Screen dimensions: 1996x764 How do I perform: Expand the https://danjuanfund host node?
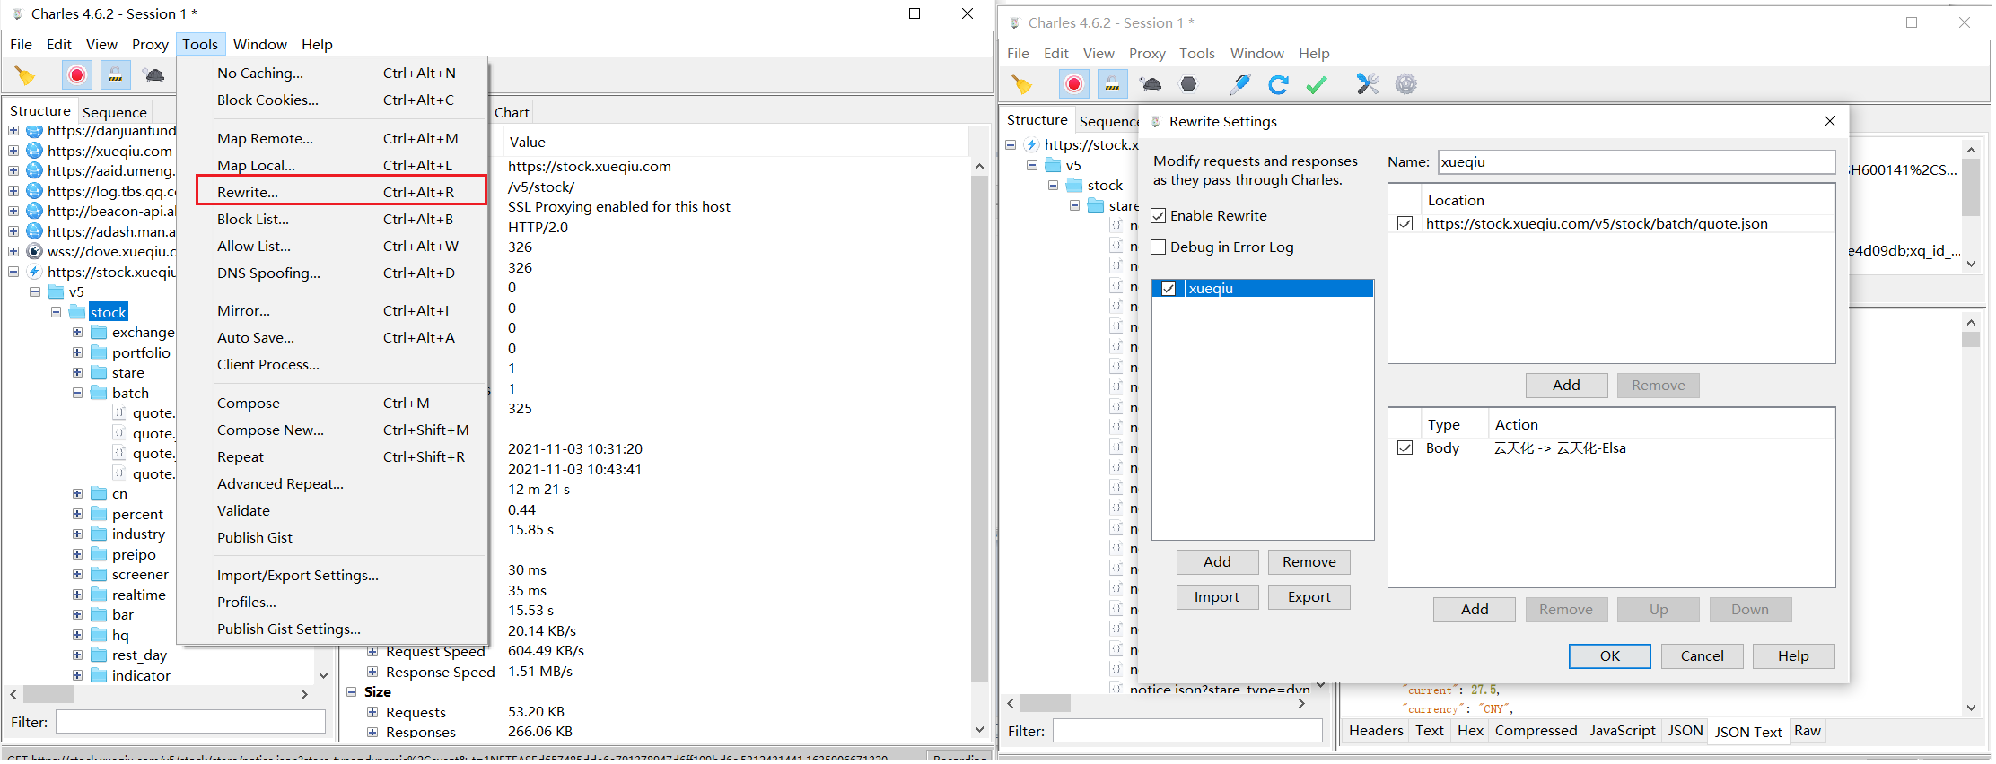pos(13,131)
